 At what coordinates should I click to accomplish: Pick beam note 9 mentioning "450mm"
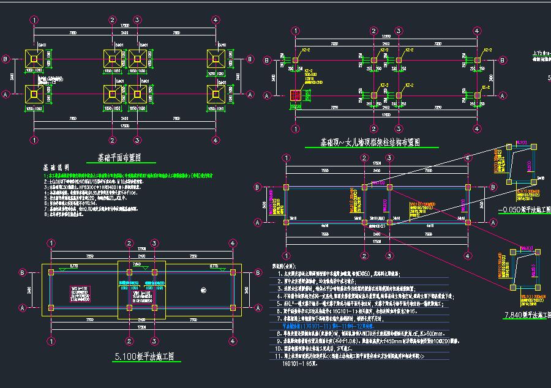pyautogui.click(x=368, y=341)
